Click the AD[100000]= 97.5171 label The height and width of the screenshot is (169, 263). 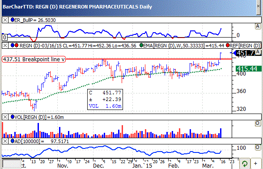pyautogui.click(x=42, y=141)
